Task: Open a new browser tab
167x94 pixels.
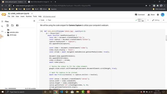Action: click(55, 2)
